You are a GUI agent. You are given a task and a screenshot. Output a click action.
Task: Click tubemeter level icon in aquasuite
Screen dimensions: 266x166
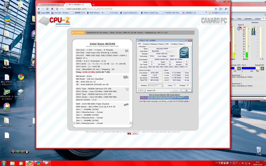coord(254,31)
